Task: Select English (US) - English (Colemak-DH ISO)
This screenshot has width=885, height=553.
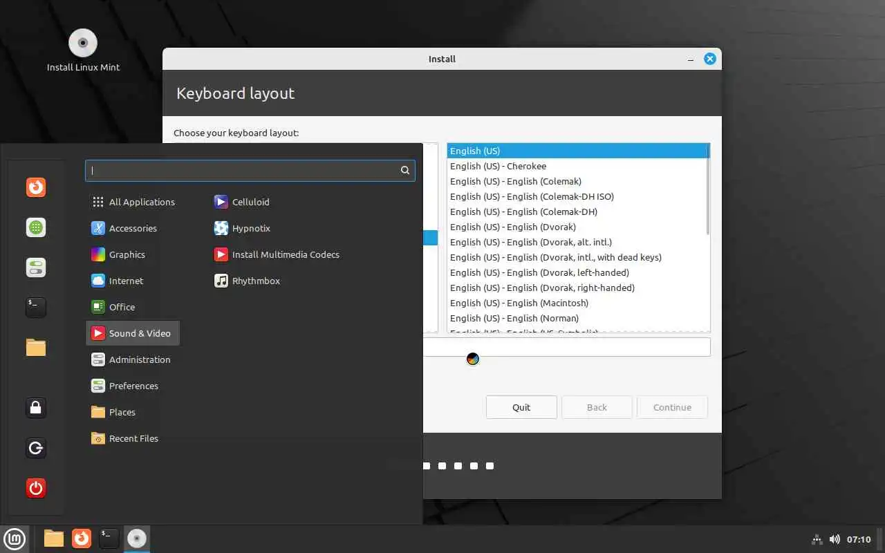Action: click(x=578, y=196)
